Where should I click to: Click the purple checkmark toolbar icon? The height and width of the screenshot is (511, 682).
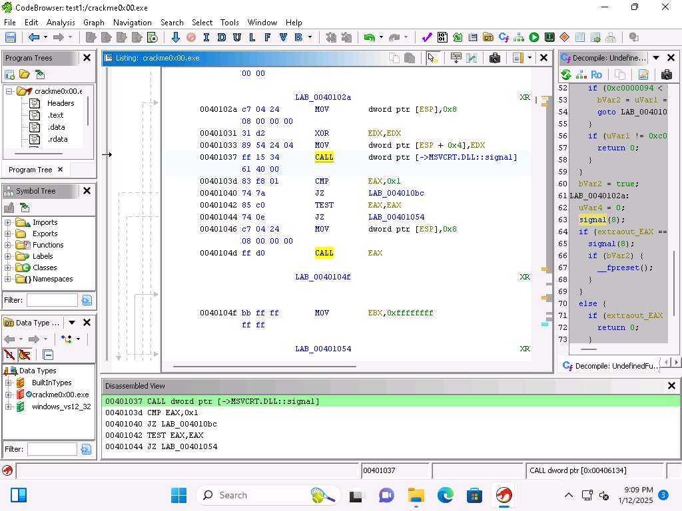pyautogui.click(x=427, y=38)
